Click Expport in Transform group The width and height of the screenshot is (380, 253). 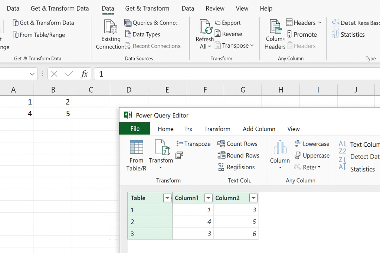(228, 23)
